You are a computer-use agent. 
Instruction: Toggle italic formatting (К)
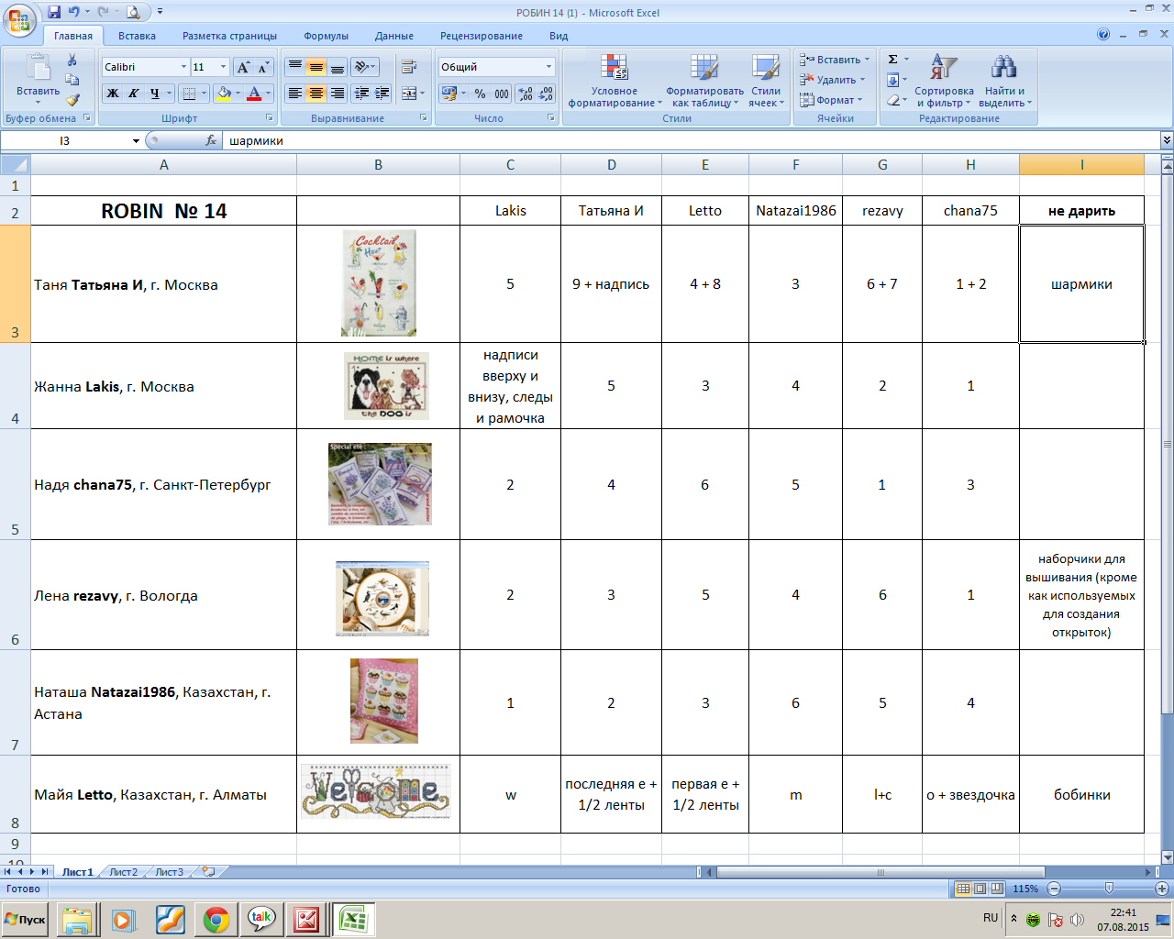pos(133,94)
